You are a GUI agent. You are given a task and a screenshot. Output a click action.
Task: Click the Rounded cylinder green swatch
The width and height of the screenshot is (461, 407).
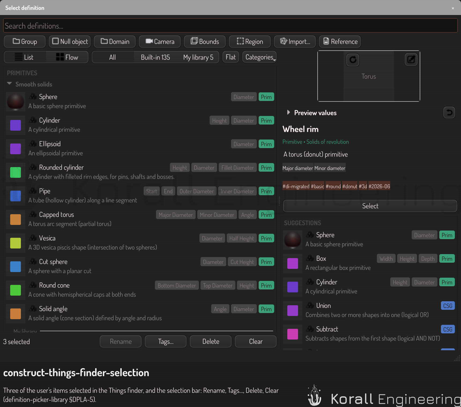tap(16, 172)
